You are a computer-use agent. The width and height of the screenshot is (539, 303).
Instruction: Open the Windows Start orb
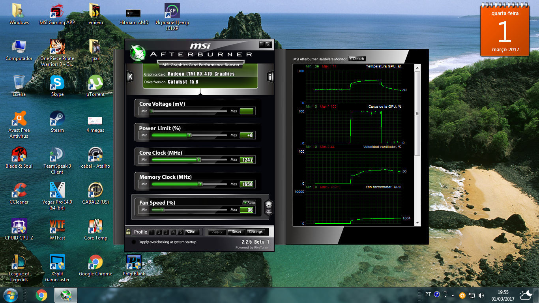pos(10,295)
